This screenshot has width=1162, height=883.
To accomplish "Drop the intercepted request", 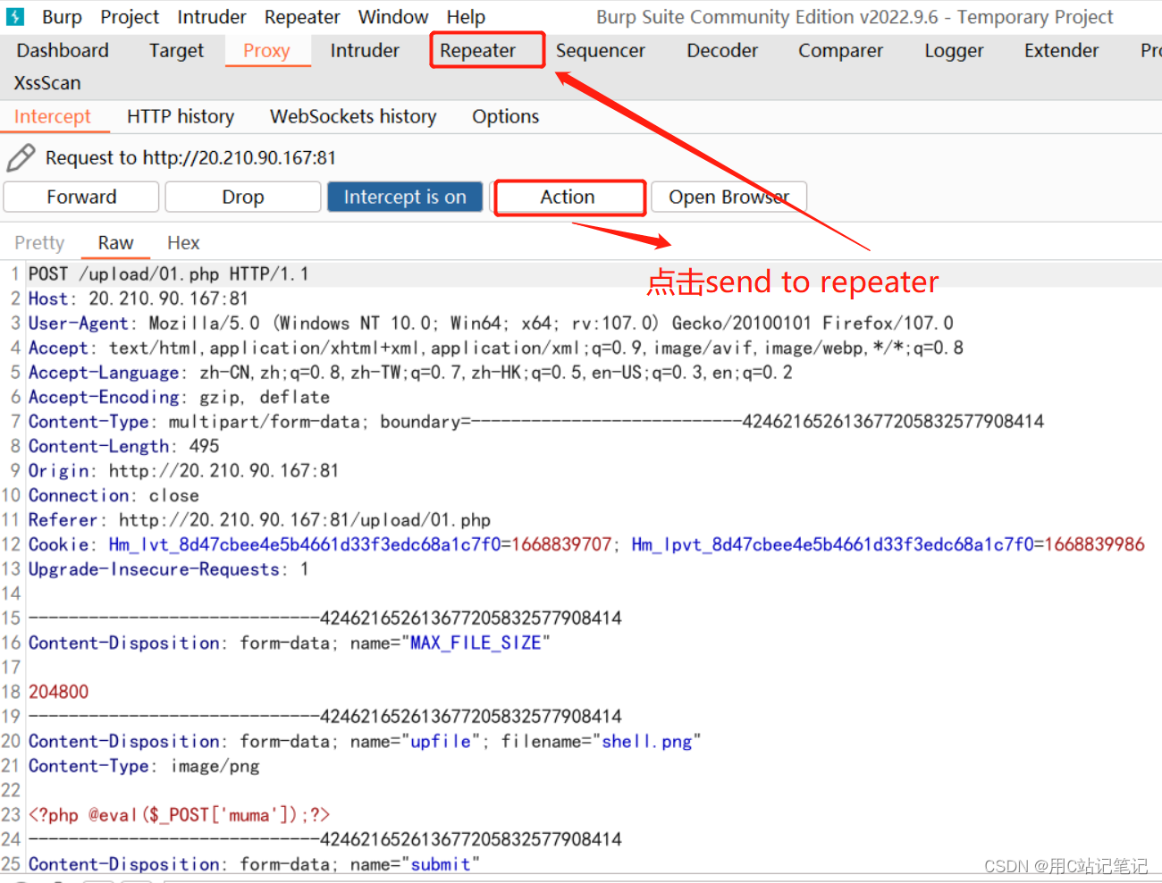I will [243, 197].
